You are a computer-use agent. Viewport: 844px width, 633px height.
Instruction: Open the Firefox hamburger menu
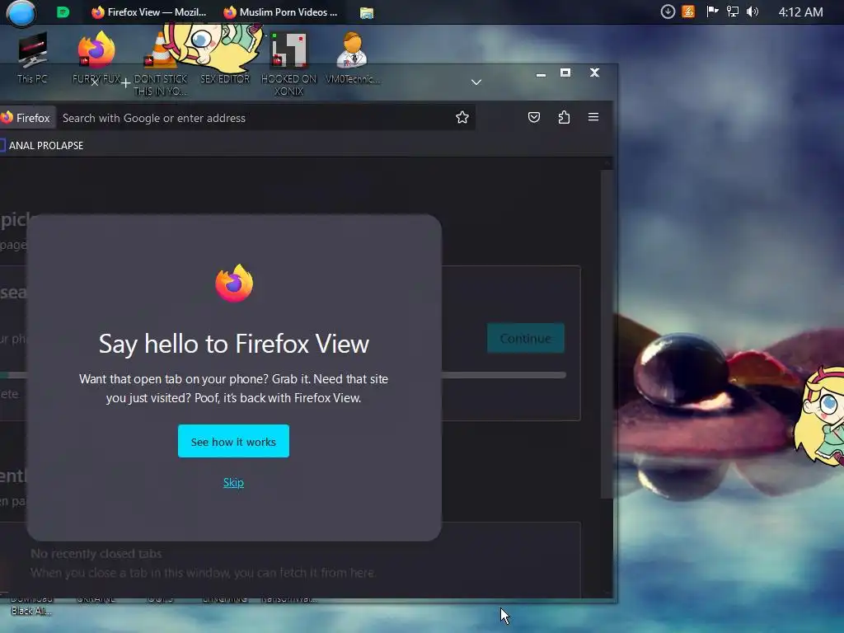pos(593,117)
